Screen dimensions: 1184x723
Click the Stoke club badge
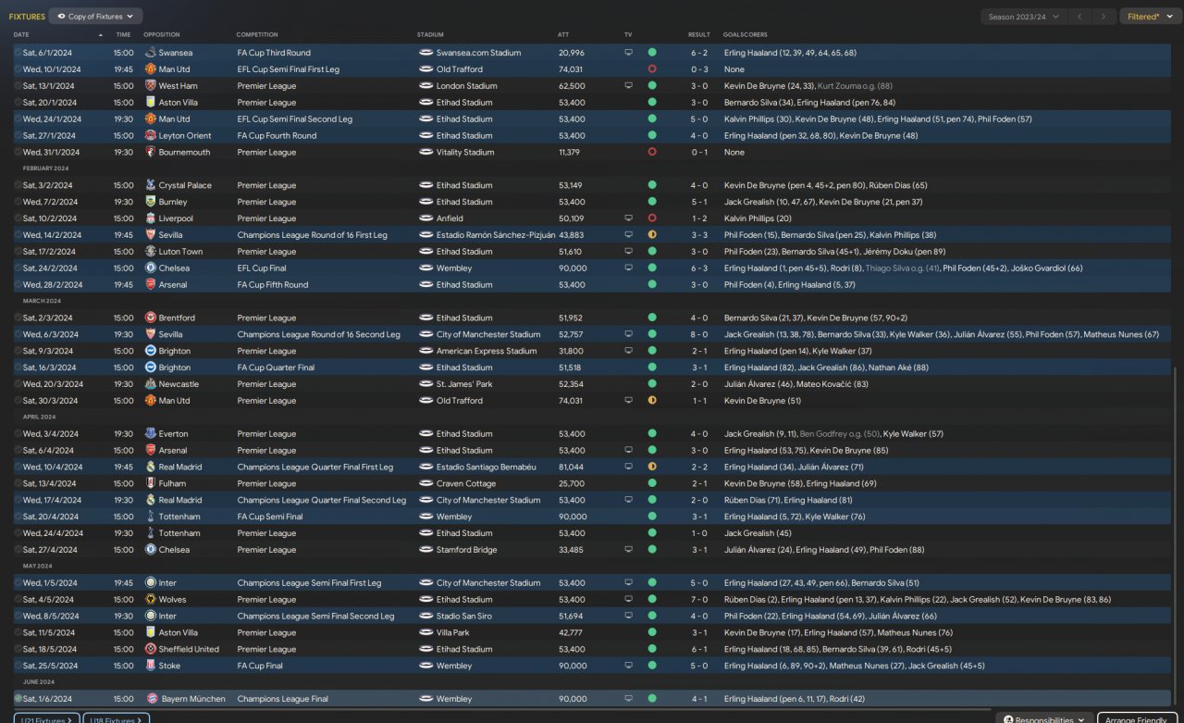click(151, 667)
